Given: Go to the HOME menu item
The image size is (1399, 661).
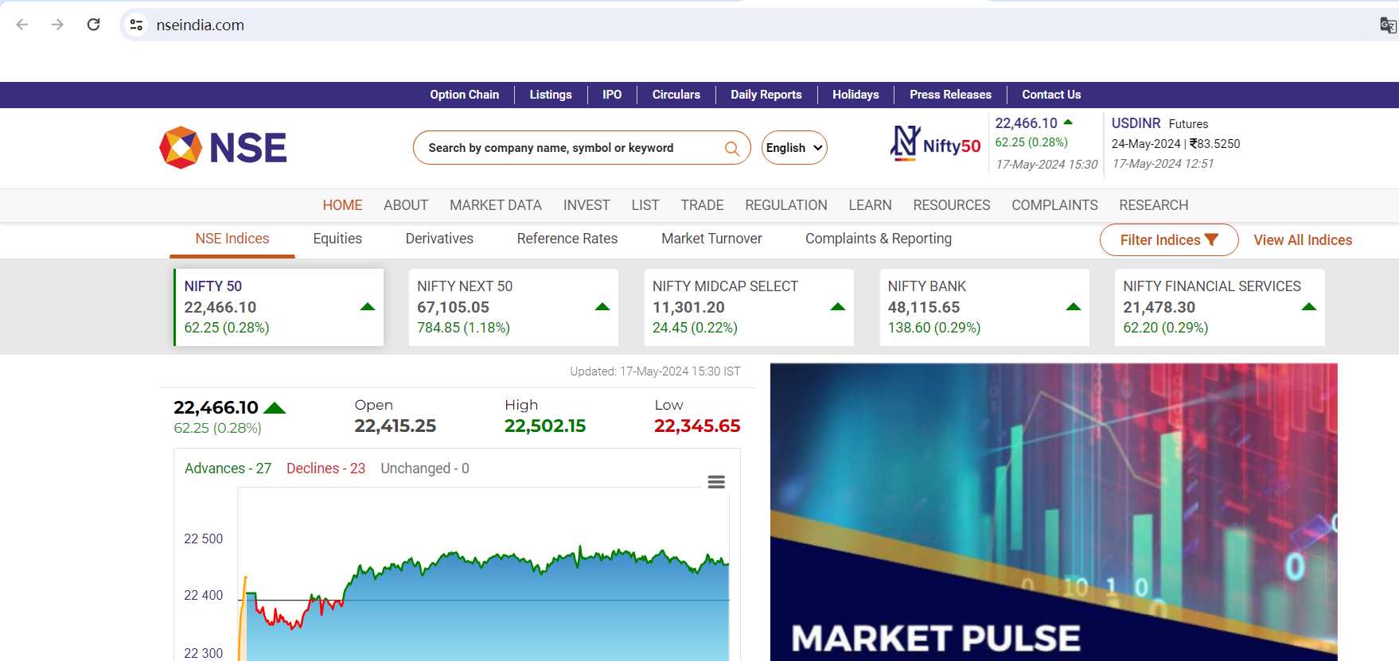Looking at the screenshot, I should click(342, 205).
